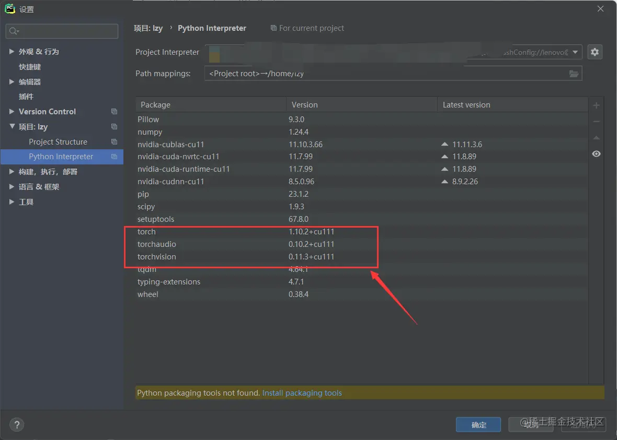Select the setuptools package row
The width and height of the screenshot is (617, 440).
click(362, 219)
